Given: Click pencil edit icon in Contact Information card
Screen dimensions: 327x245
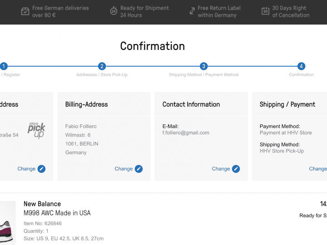Looking at the screenshot, I should [236, 169].
